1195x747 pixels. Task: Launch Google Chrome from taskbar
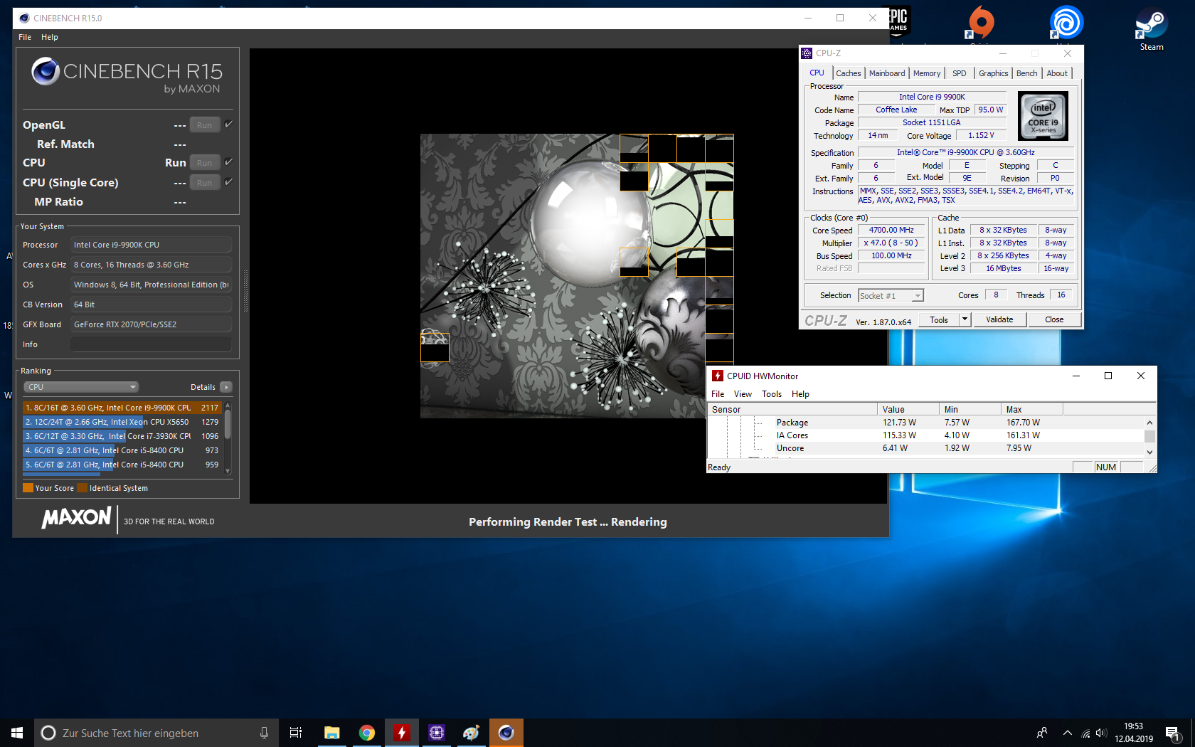367,733
